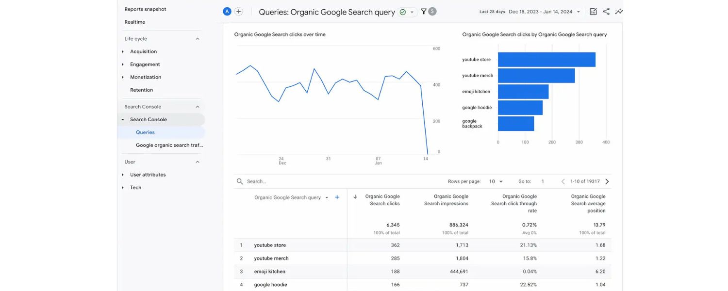The image size is (728, 291).
Task: Click the youtube store bar in chart
Action: click(x=546, y=59)
